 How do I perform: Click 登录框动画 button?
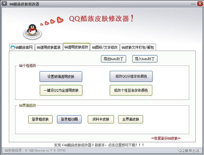point(69,119)
